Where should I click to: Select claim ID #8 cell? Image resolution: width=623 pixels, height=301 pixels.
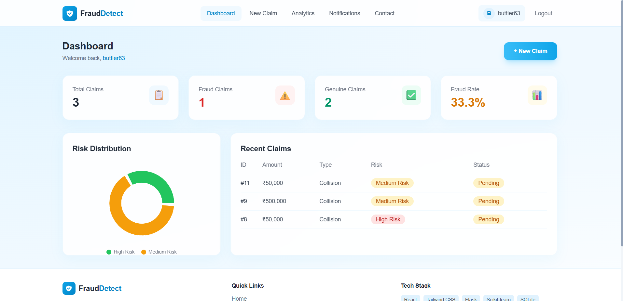click(244, 219)
